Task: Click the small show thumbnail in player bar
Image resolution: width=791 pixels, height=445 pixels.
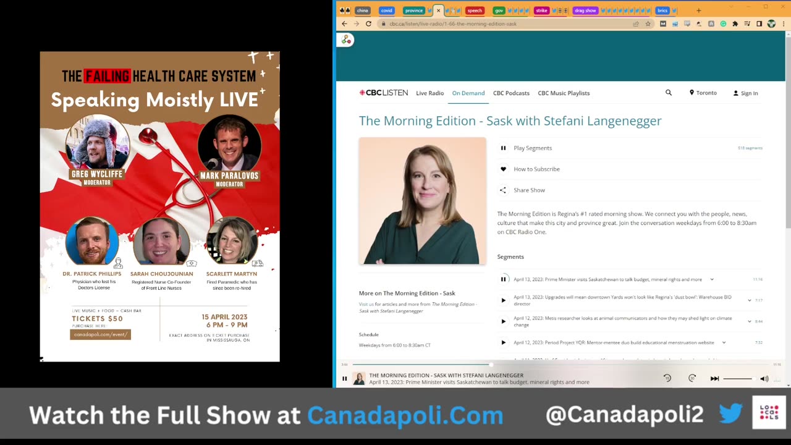Action: (358, 379)
